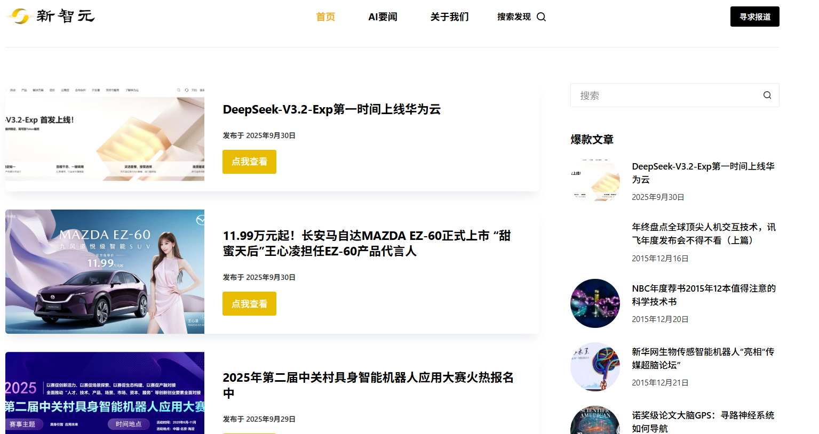Screen dimensions: 819x434
Task: Open the sidebar link 年终盘点全球顶尖人机交互技术
Action: pyautogui.click(x=703, y=234)
